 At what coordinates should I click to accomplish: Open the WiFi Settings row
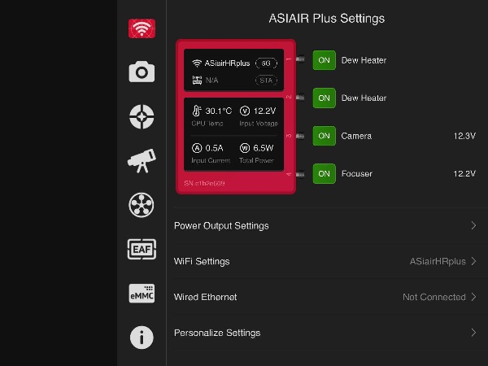pos(326,261)
